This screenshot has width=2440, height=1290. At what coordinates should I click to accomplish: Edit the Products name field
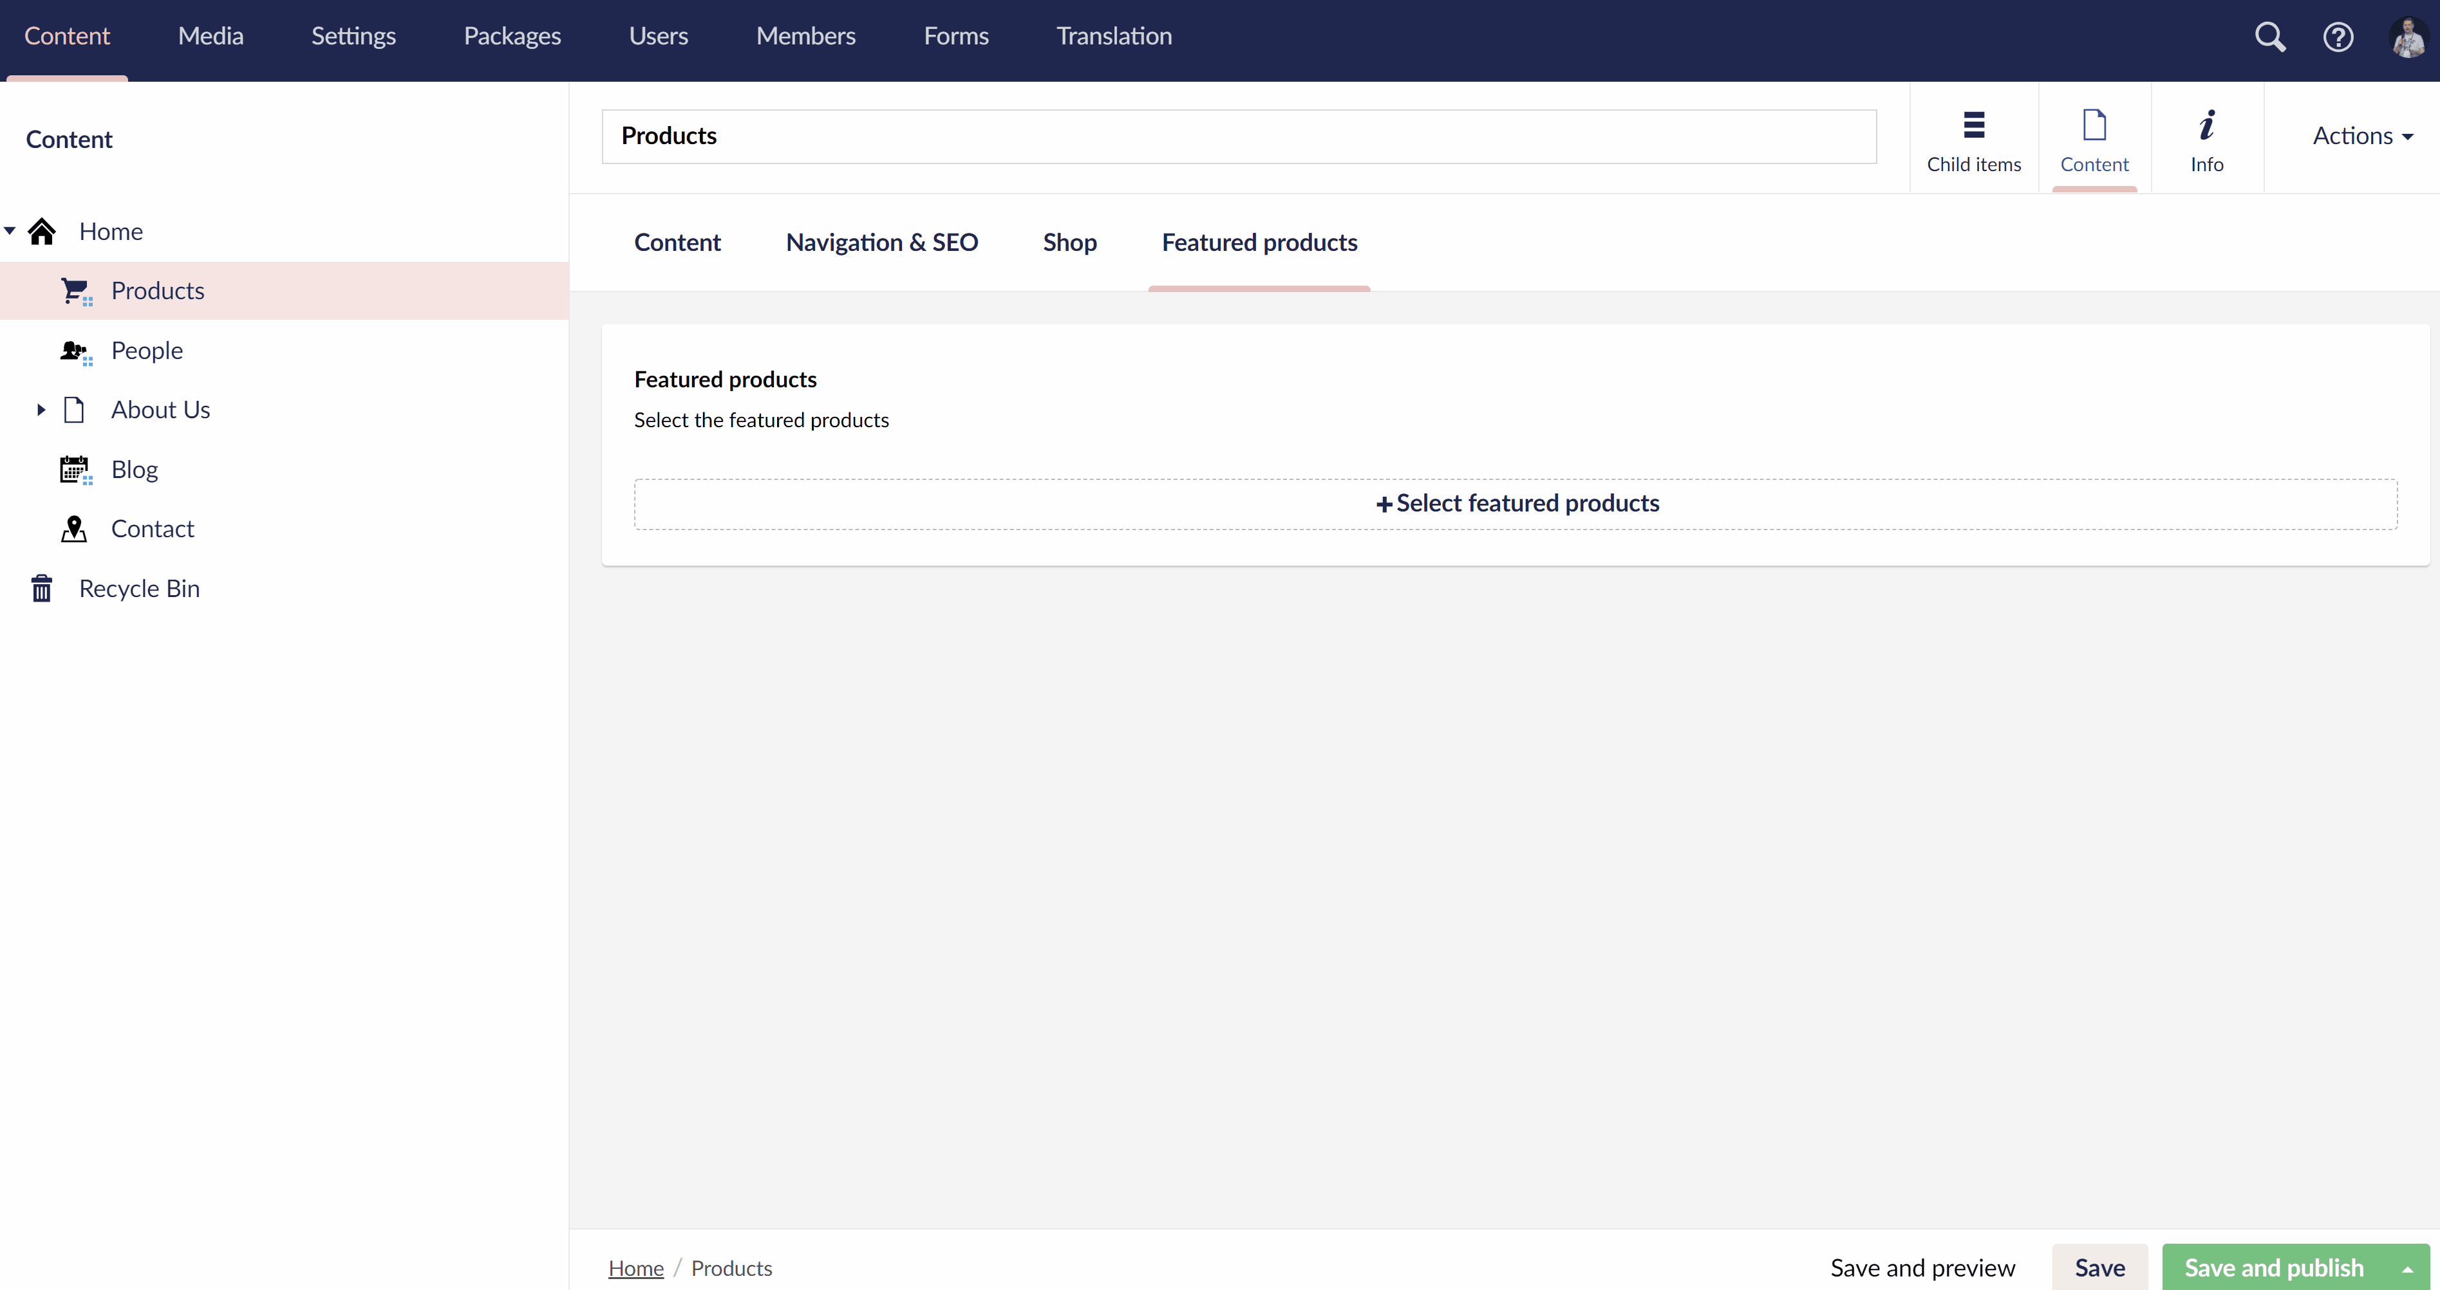(x=1239, y=136)
